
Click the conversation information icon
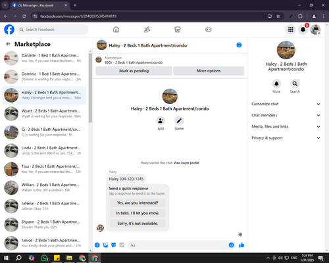pos(239,45)
